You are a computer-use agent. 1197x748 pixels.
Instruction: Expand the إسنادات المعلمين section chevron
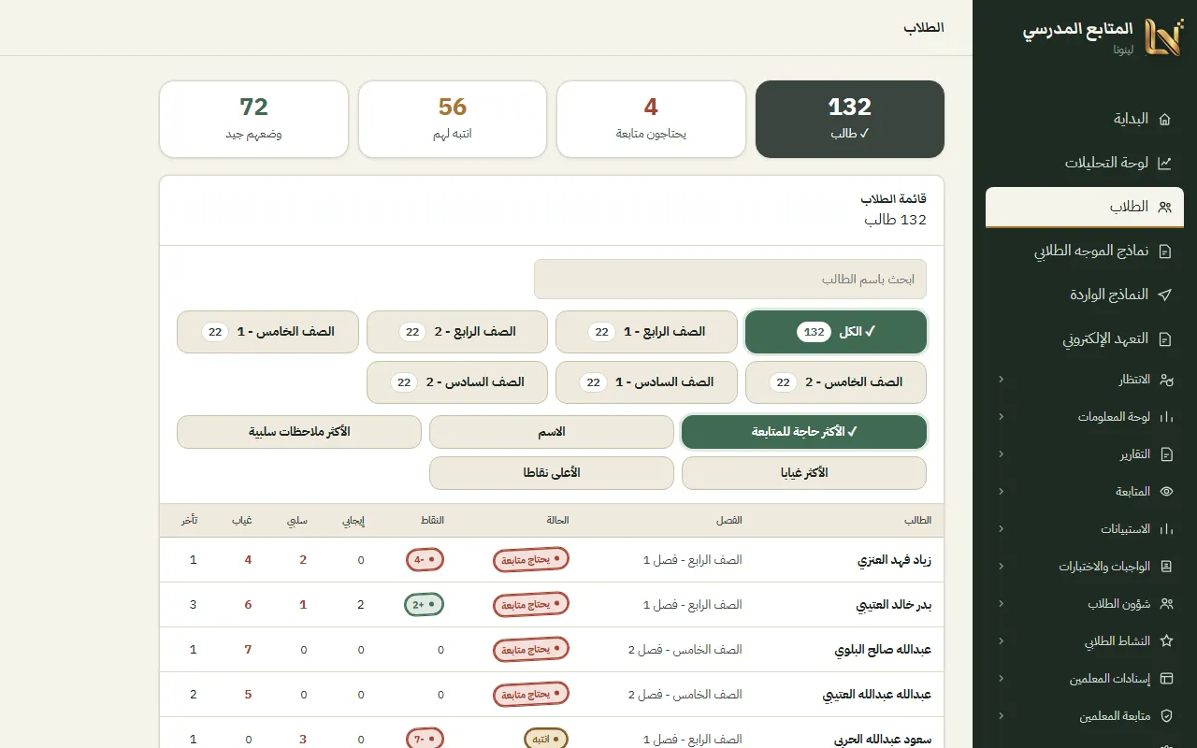(1001, 679)
